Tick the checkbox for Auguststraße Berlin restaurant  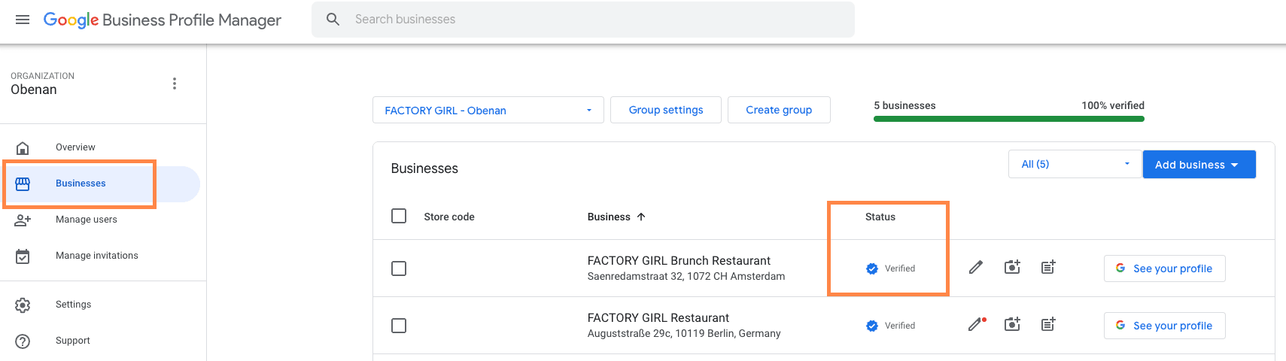[399, 326]
